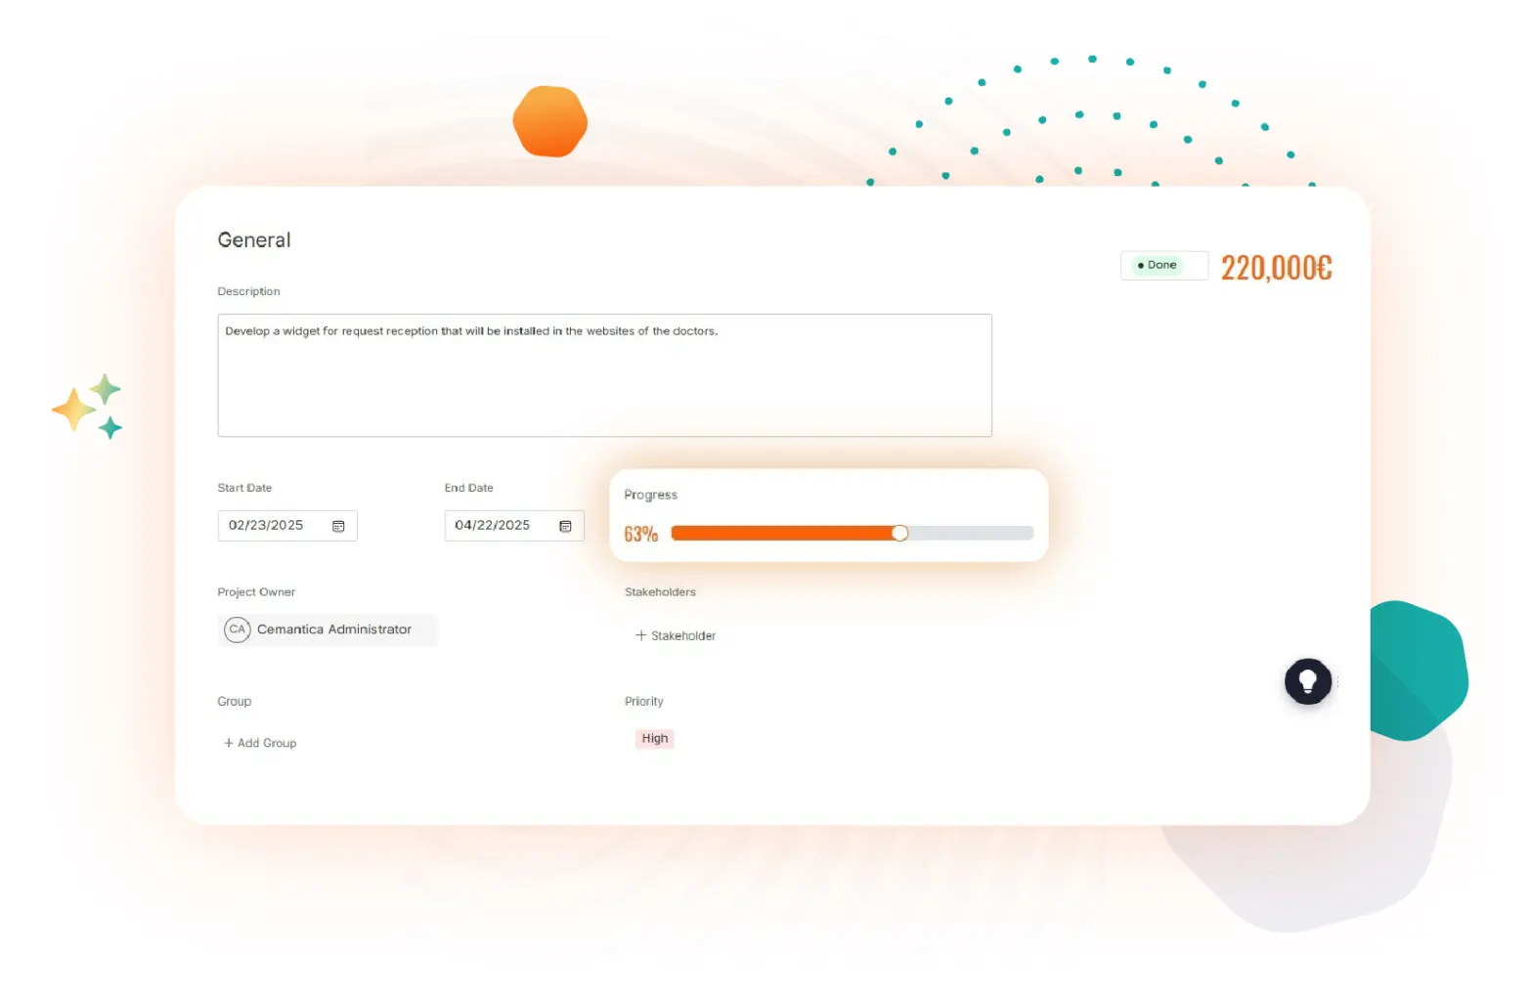
Task: Click the 220,000€ budget amount
Action: (x=1277, y=268)
